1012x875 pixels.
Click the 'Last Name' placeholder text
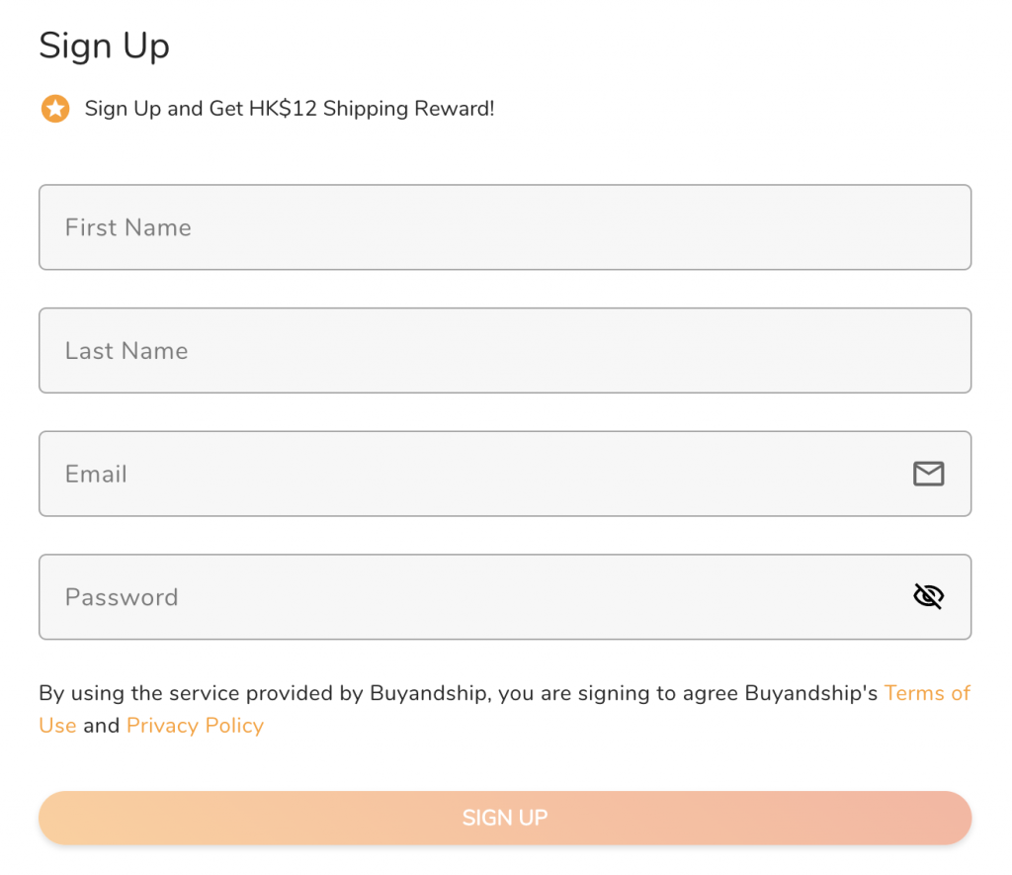126,351
